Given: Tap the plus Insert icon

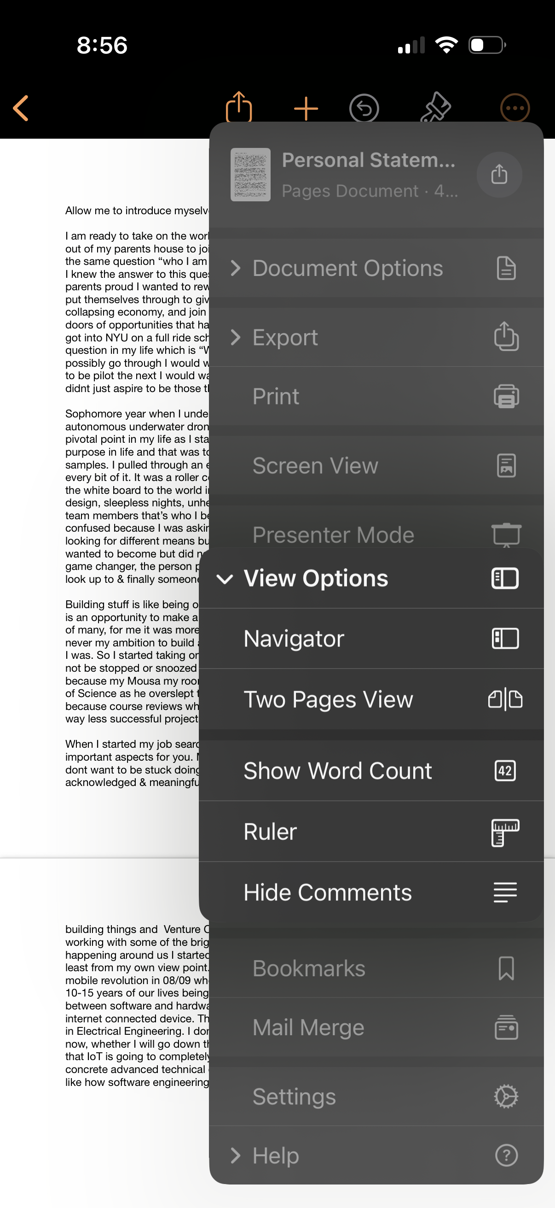Looking at the screenshot, I should click(x=306, y=109).
